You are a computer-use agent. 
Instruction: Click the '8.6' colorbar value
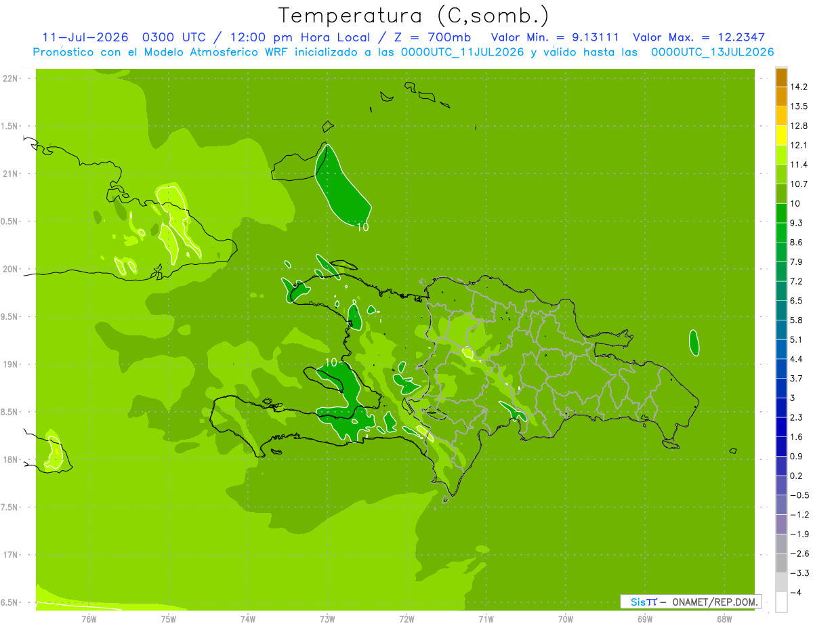pyautogui.click(x=797, y=243)
